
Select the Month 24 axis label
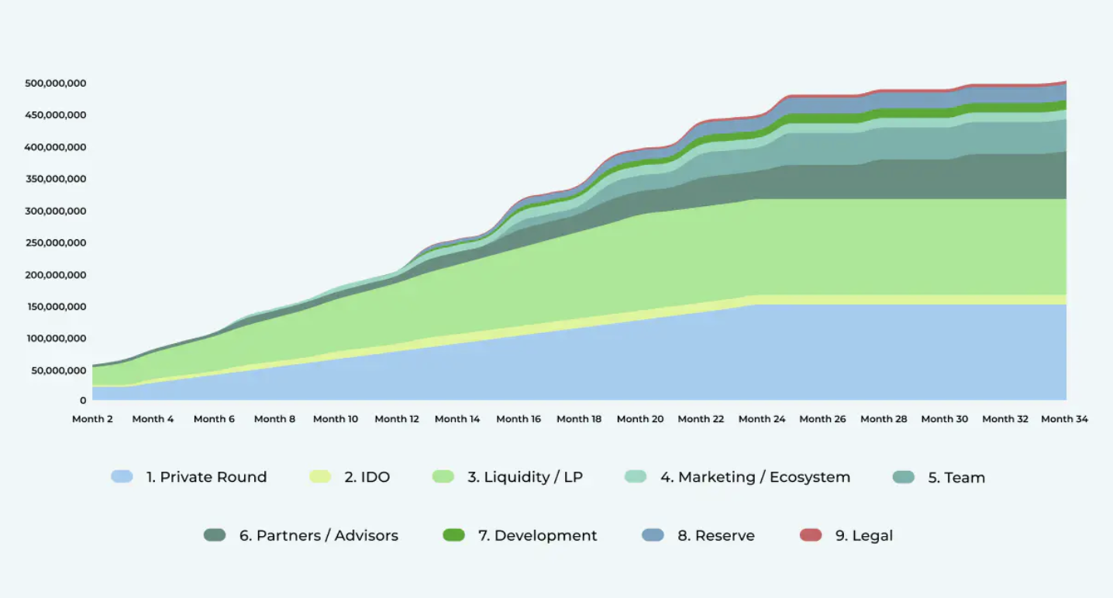[761, 418]
